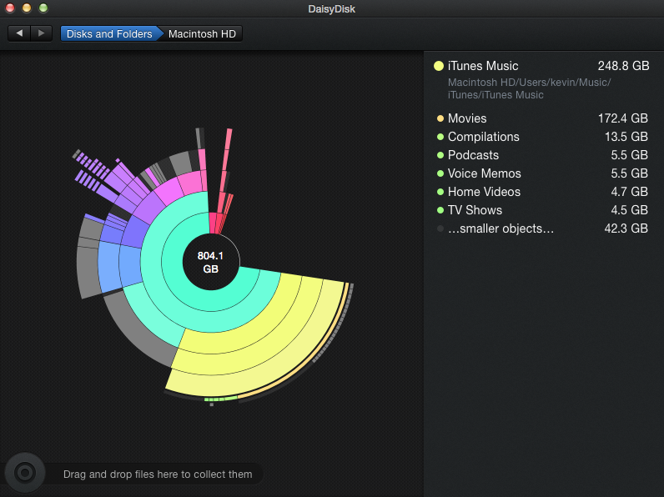Viewport: 664px width, 497px height.
Task: Click the green TV Shows color dot
Action: point(440,210)
